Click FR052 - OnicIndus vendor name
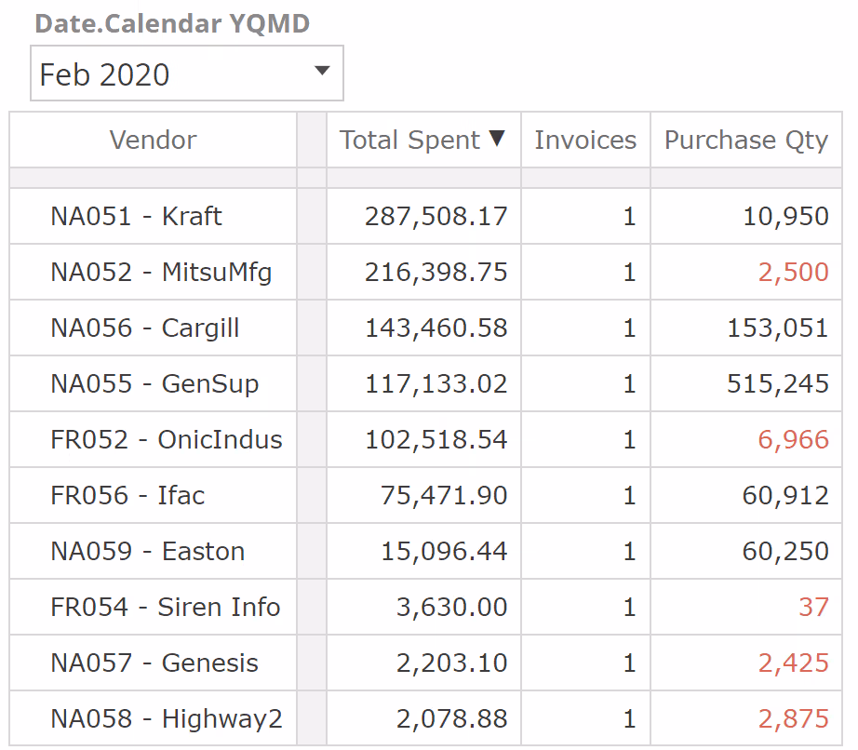Screen dimensions: 858x750 [166, 440]
